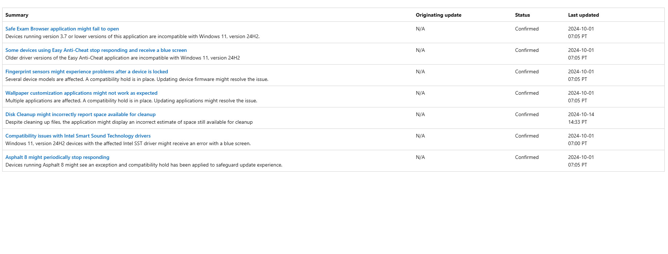The width and height of the screenshot is (668, 254).
Task: Open the Safe Exam Browser issue link
Action: coord(62,29)
